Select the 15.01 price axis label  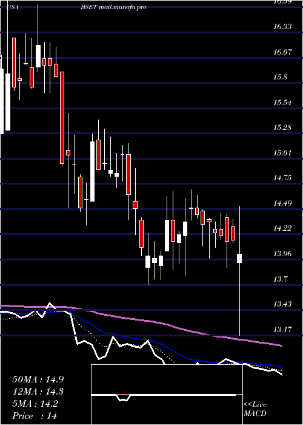(282, 152)
